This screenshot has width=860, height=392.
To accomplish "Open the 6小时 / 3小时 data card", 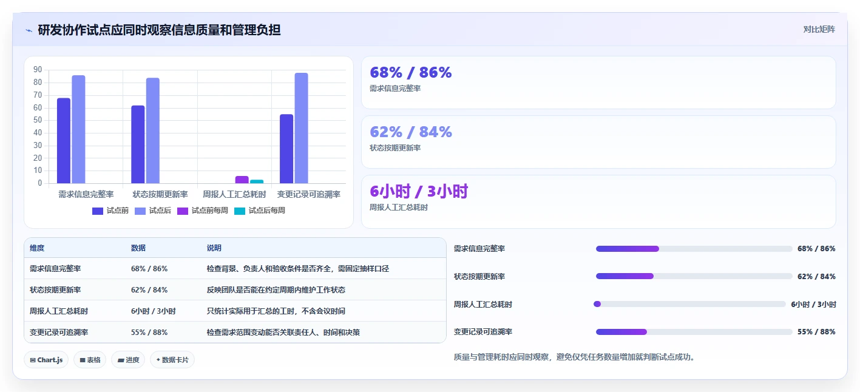I will point(598,201).
